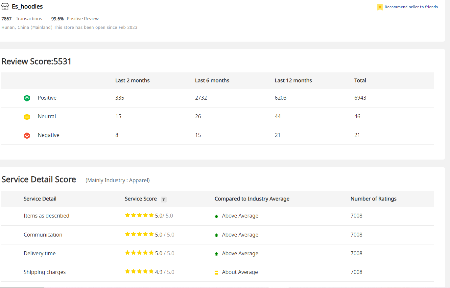The image size is (450, 288).
Task: Click the 7867 Transactions count
Action: [22, 19]
